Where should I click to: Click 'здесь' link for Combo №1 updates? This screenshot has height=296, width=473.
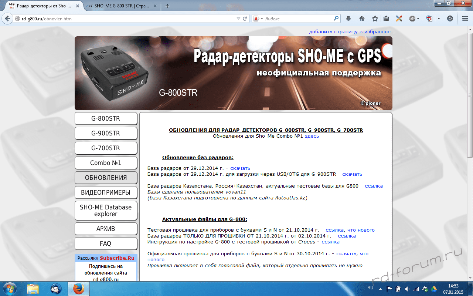pyautogui.click(x=312, y=136)
